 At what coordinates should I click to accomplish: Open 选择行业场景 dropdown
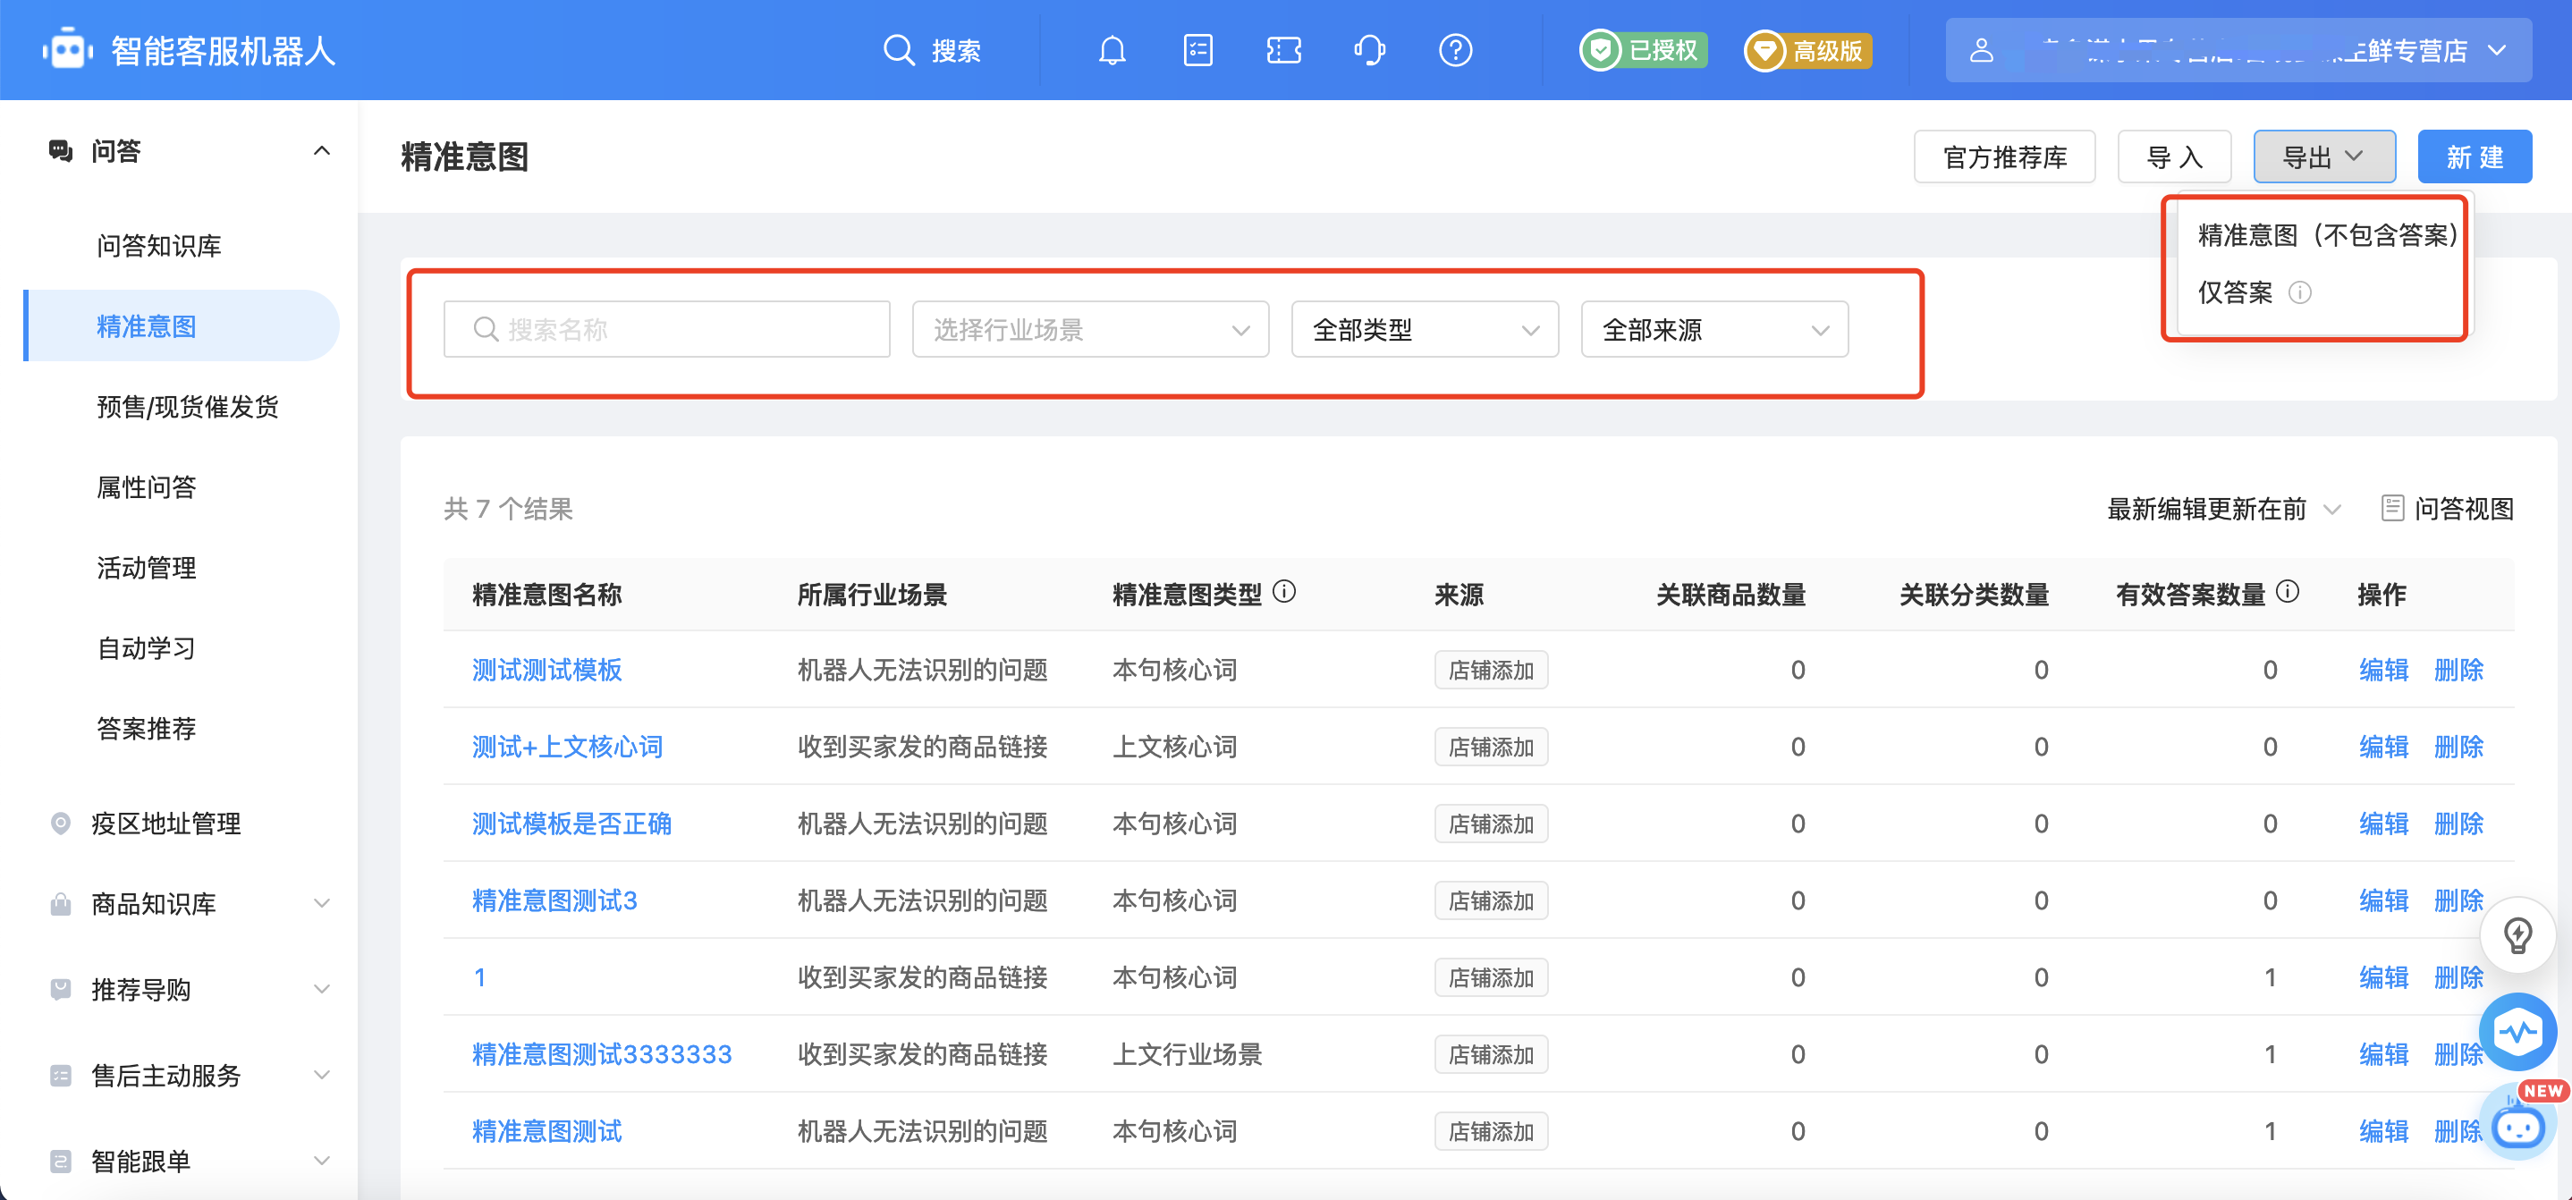1090,329
